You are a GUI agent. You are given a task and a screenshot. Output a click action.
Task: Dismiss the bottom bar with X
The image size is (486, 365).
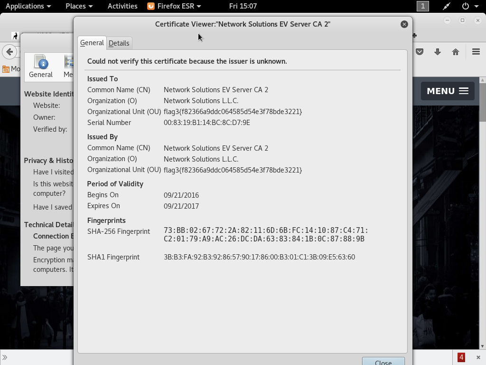click(478, 357)
